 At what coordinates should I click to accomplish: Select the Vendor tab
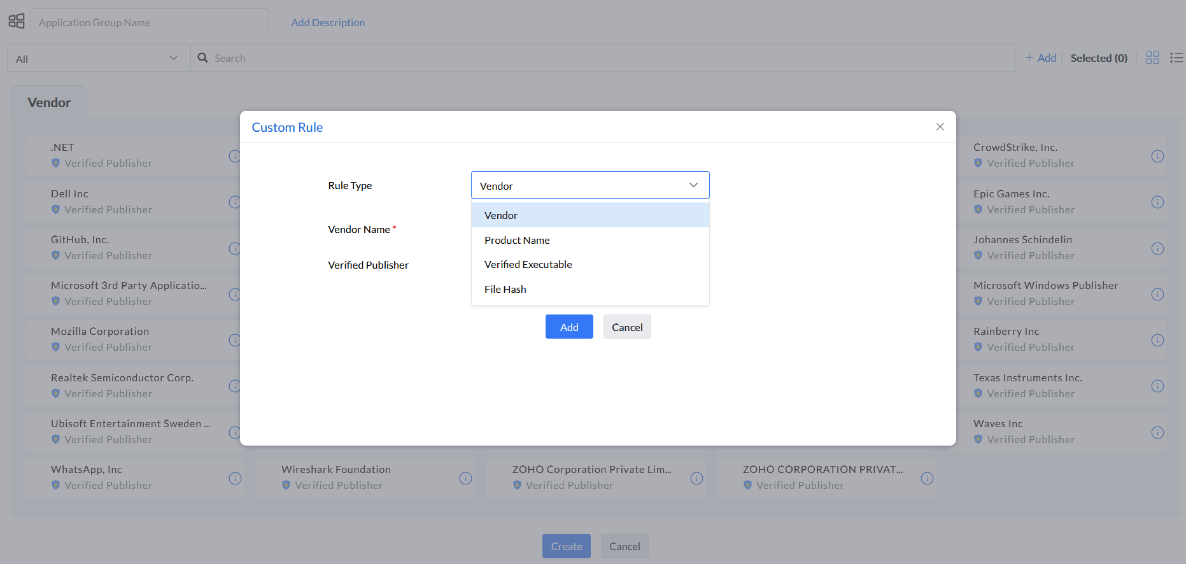tap(49, 102)
